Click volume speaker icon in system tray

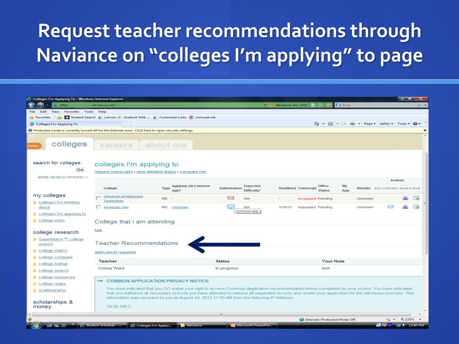click(404, 325)
